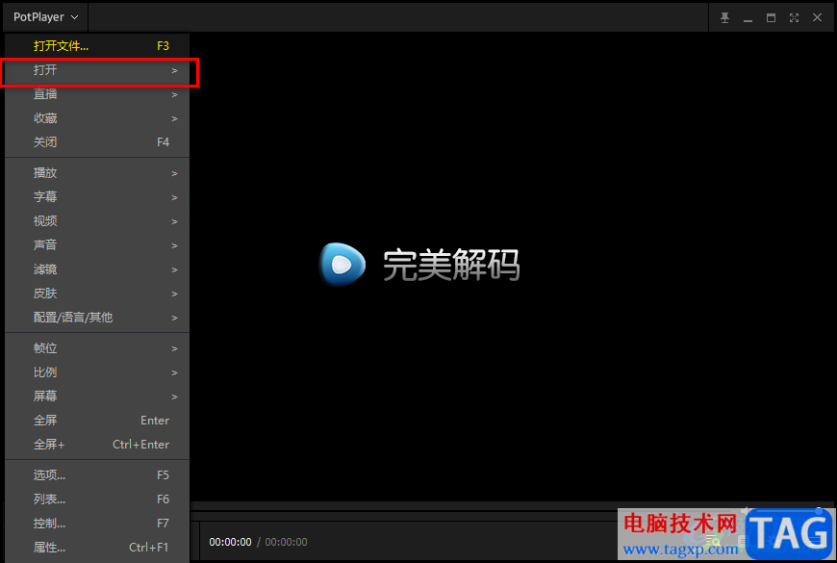
Task: Open the PotPlayer main menu dropdown
Action: pyautogui.click(x=45, y=17)
